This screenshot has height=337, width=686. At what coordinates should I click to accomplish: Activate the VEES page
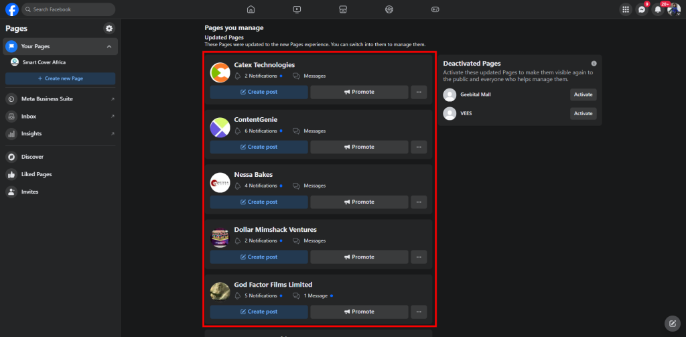[584, 113]
